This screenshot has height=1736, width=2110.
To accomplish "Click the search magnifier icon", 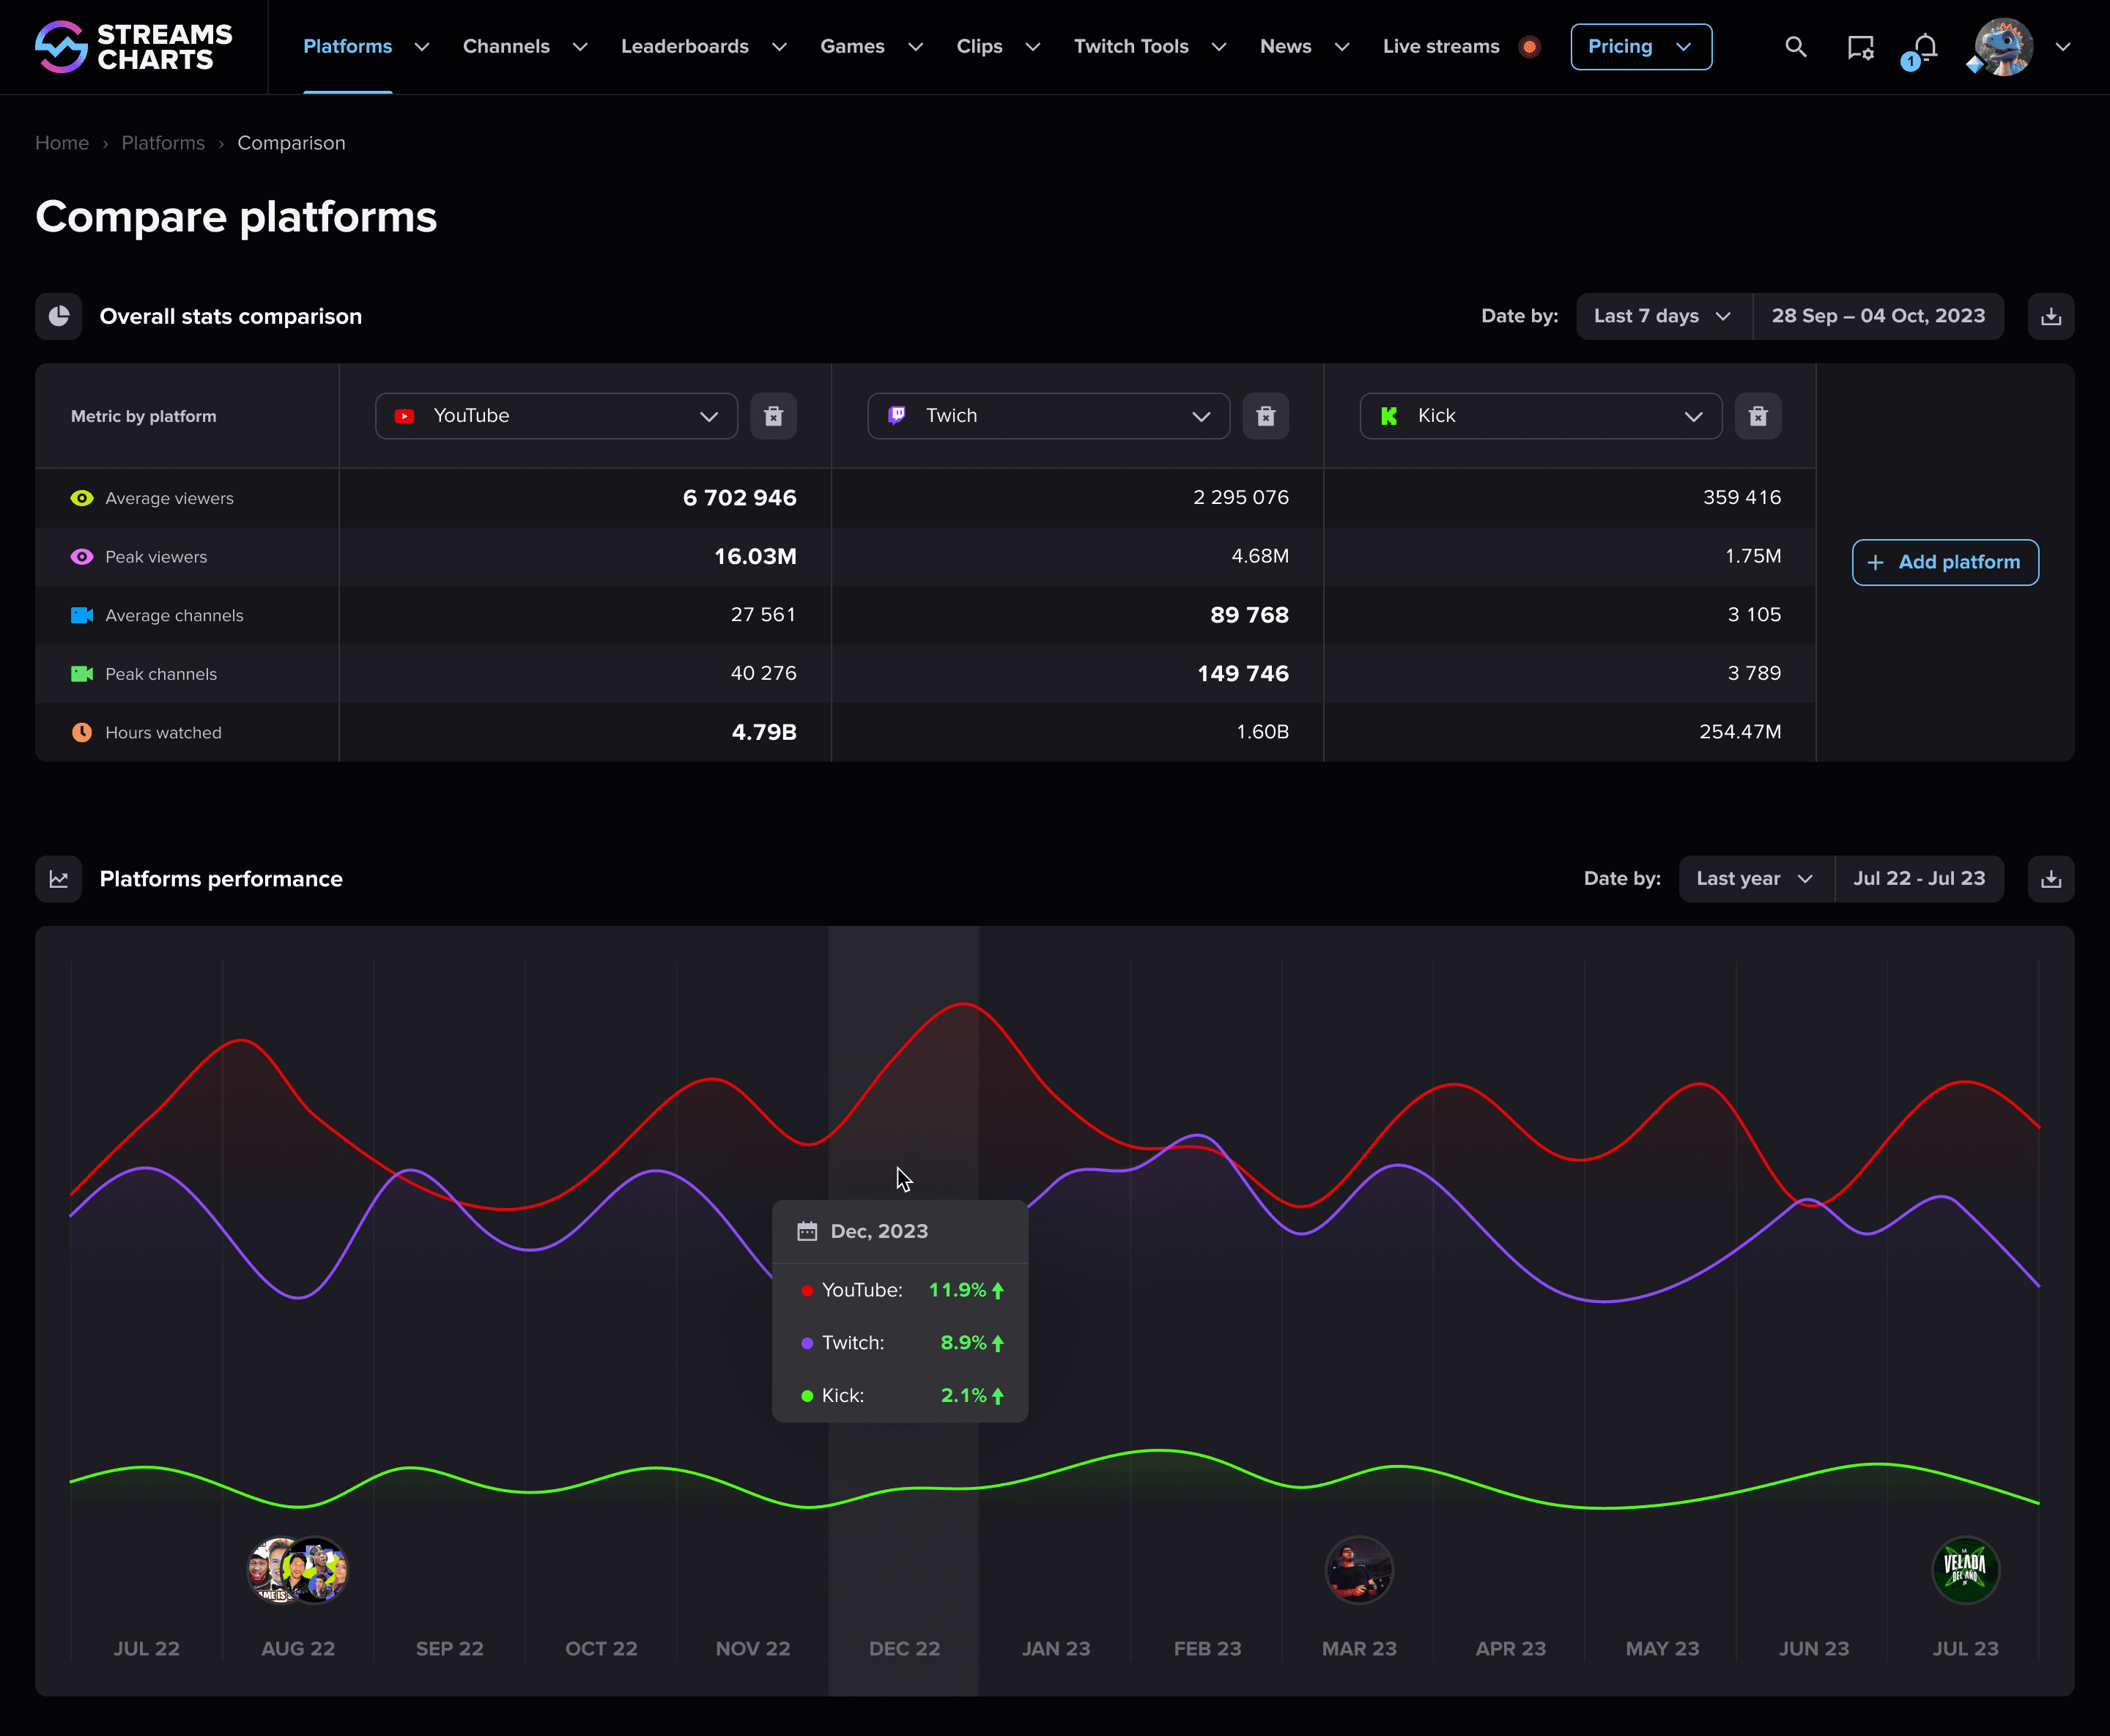I will [x=1795, y=47].
